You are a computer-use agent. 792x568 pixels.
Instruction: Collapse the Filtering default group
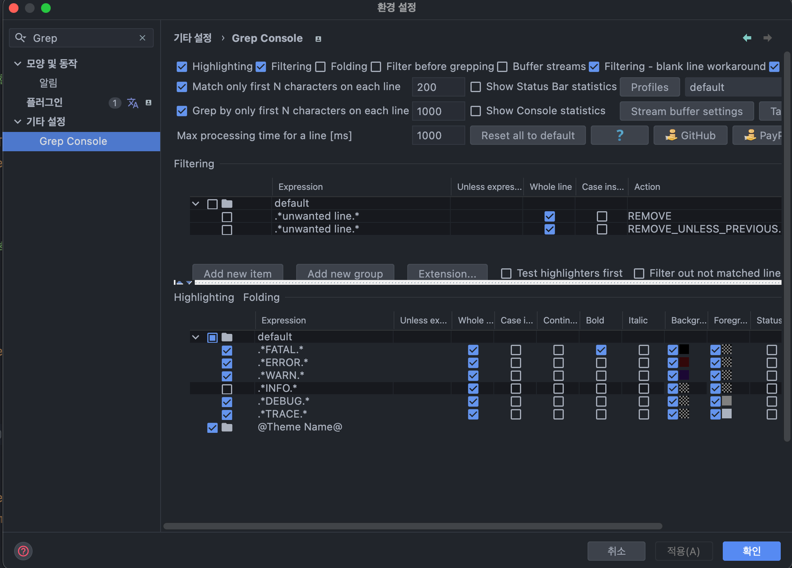click(x=196, y=204)
